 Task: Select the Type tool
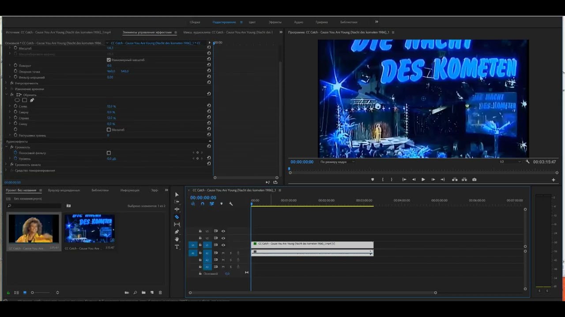177,247
